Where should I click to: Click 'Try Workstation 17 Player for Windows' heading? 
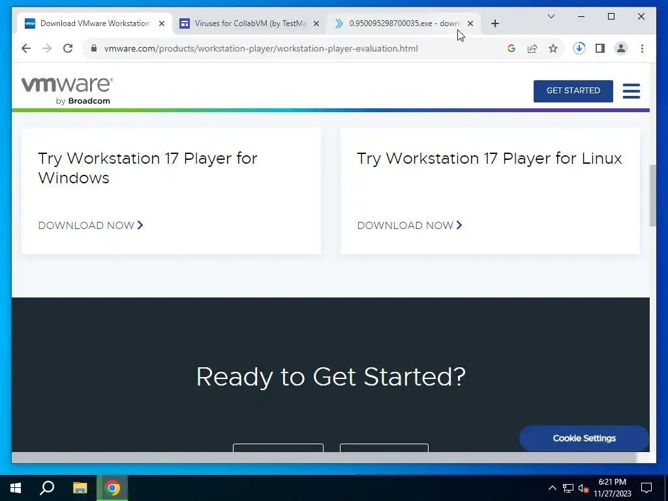(x=147, y=168)
